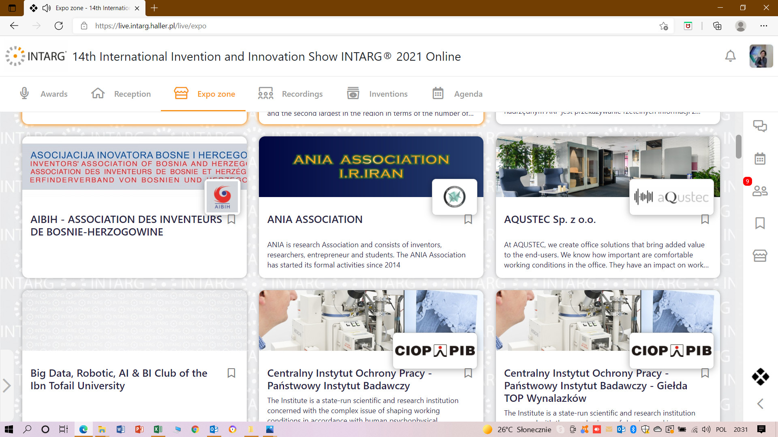Screen dimensions: 778x437
Task: Open a new browser tab
Action: tap(154, 8)
